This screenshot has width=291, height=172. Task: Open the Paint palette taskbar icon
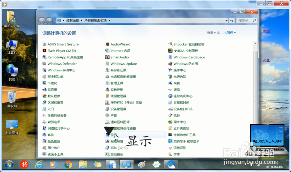point(142,164)
